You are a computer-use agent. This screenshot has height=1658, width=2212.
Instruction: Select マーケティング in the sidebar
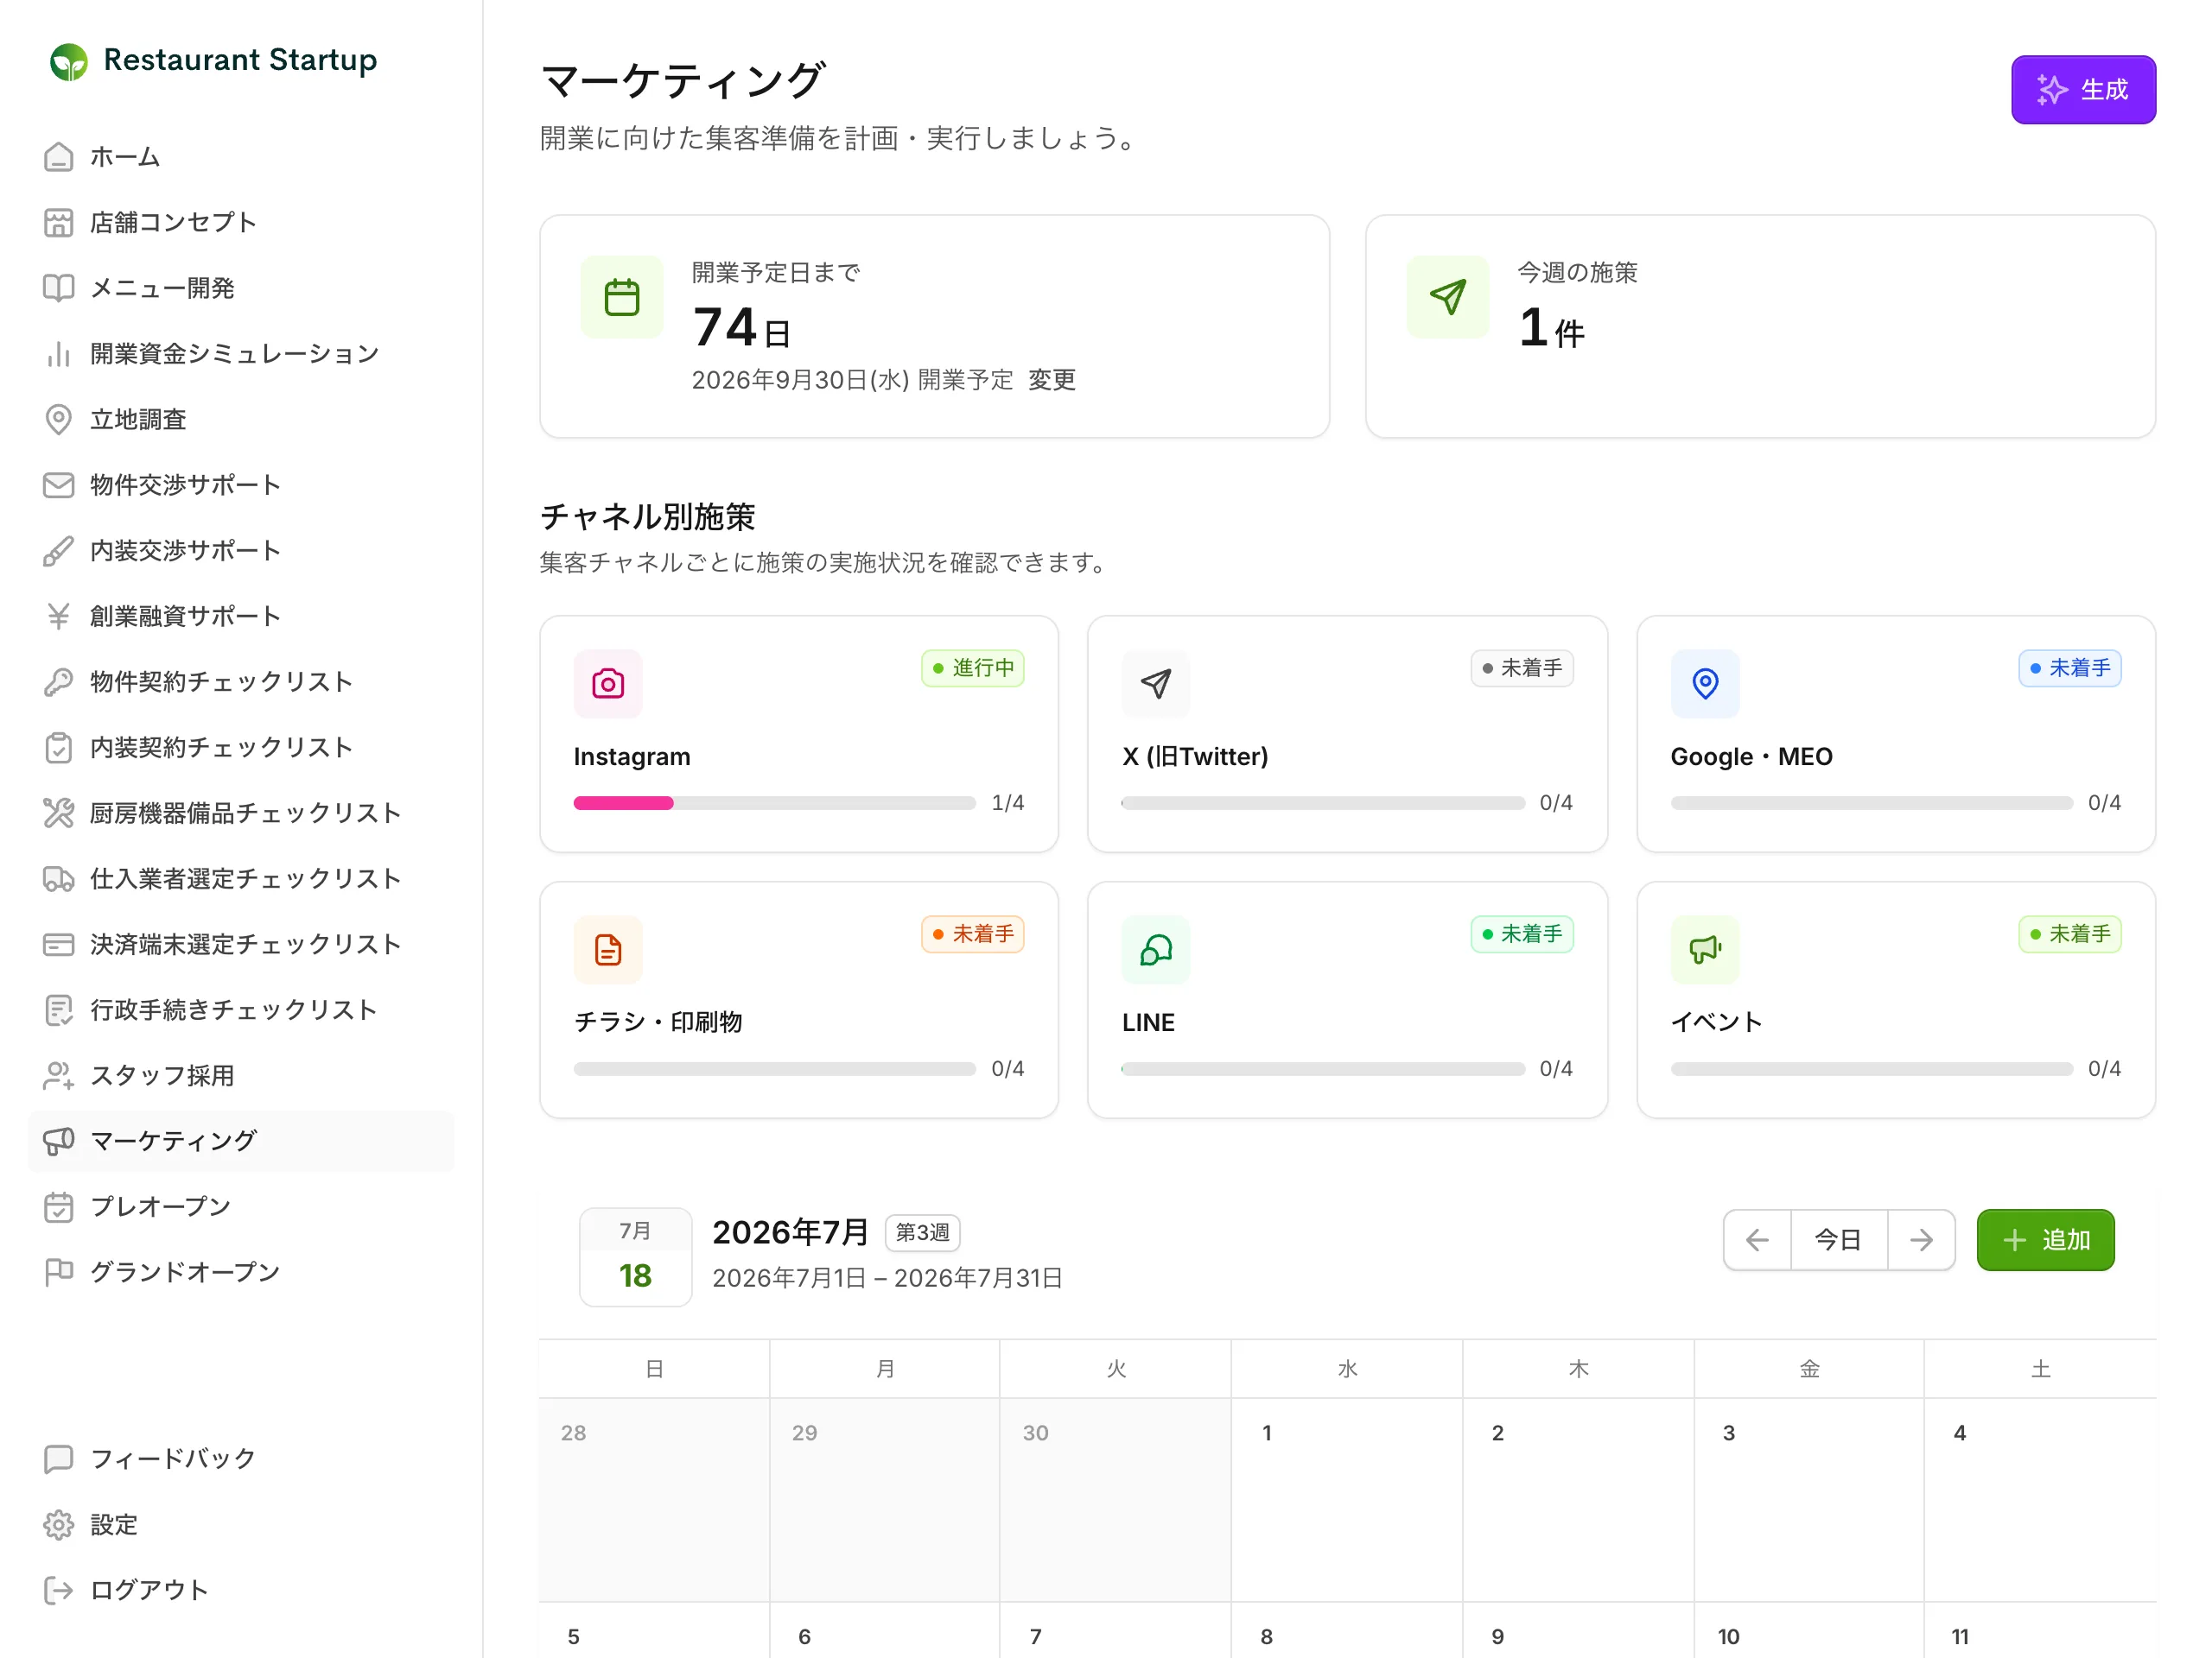coord(241,1142)
